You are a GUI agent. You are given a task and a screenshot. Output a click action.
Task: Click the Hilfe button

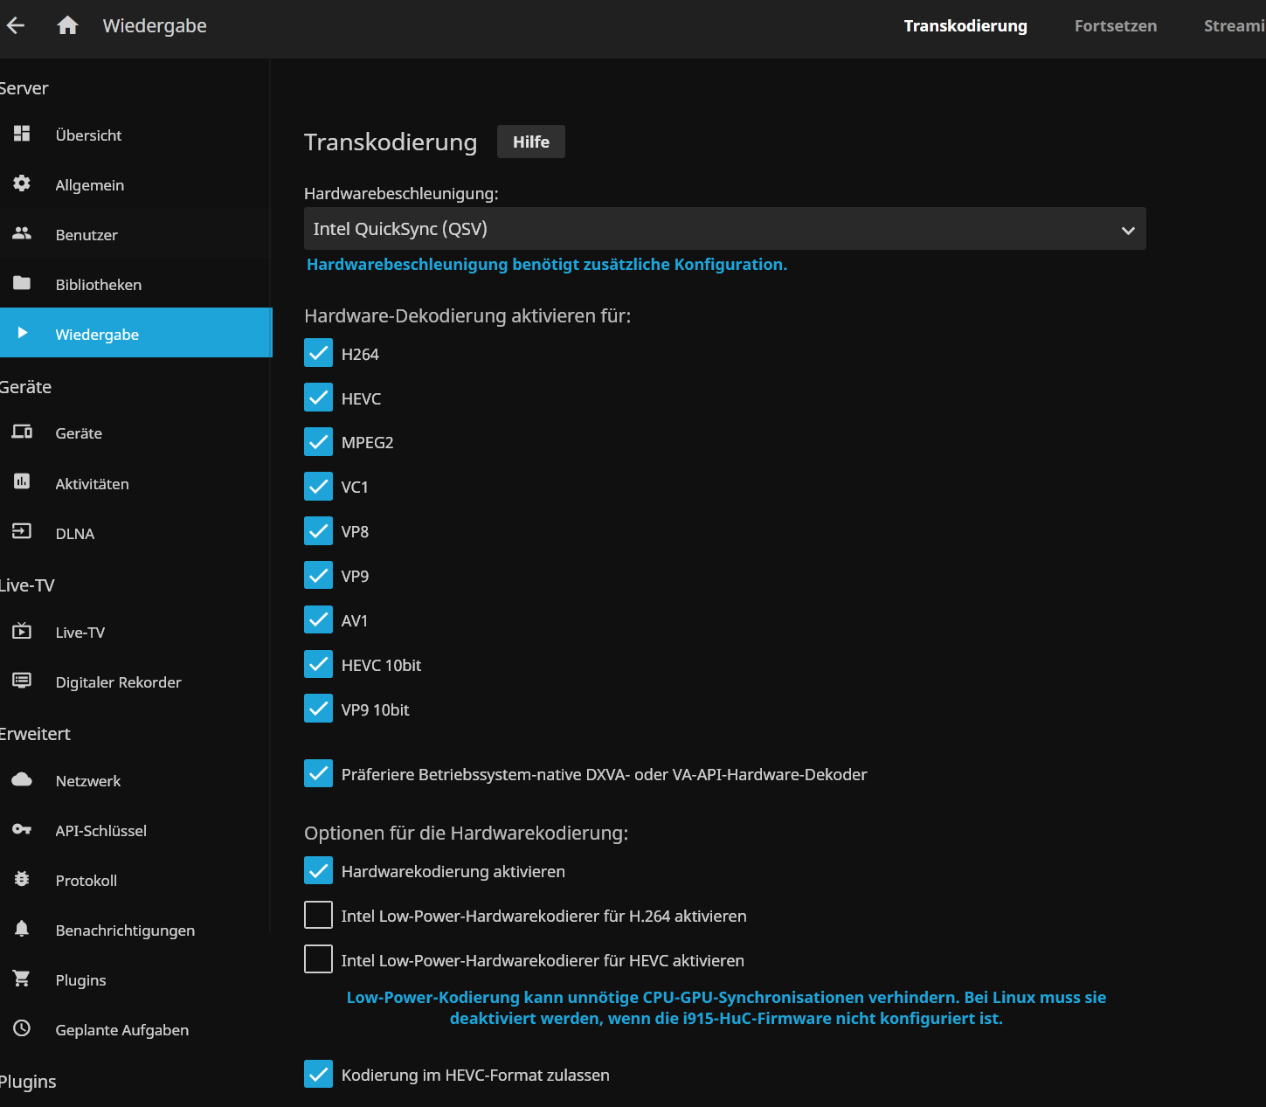tap(530, 142)
